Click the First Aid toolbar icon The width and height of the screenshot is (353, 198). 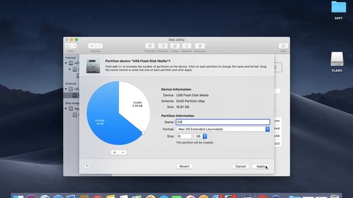150,46
